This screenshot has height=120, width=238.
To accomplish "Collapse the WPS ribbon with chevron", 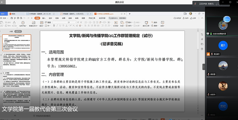I will [202, 18].
